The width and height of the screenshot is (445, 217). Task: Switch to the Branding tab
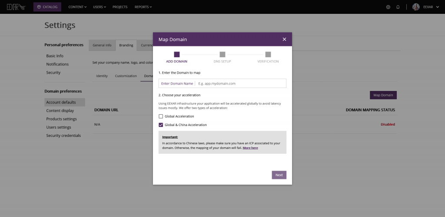coord(126,45)
